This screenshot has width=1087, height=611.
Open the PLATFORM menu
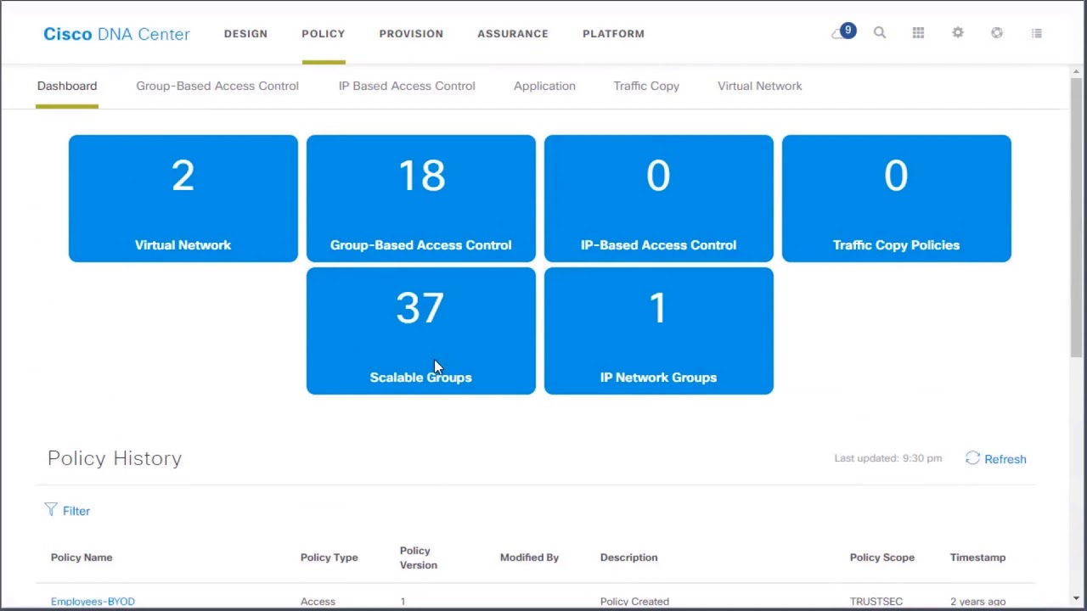coord(613,34)
